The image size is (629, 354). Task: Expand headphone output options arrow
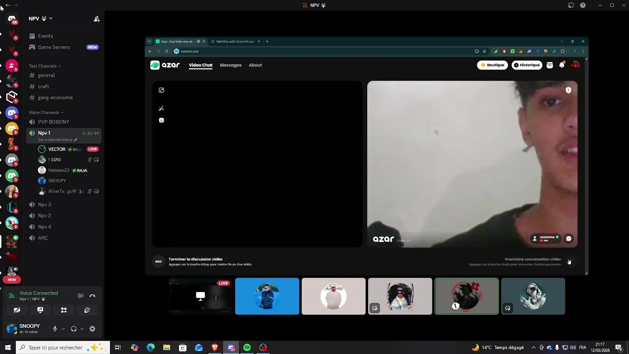pos(82,329)
